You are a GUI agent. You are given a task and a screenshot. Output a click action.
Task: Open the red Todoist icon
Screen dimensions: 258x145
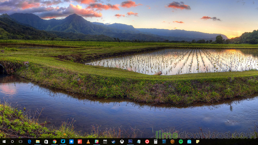(x=80, y=141)
